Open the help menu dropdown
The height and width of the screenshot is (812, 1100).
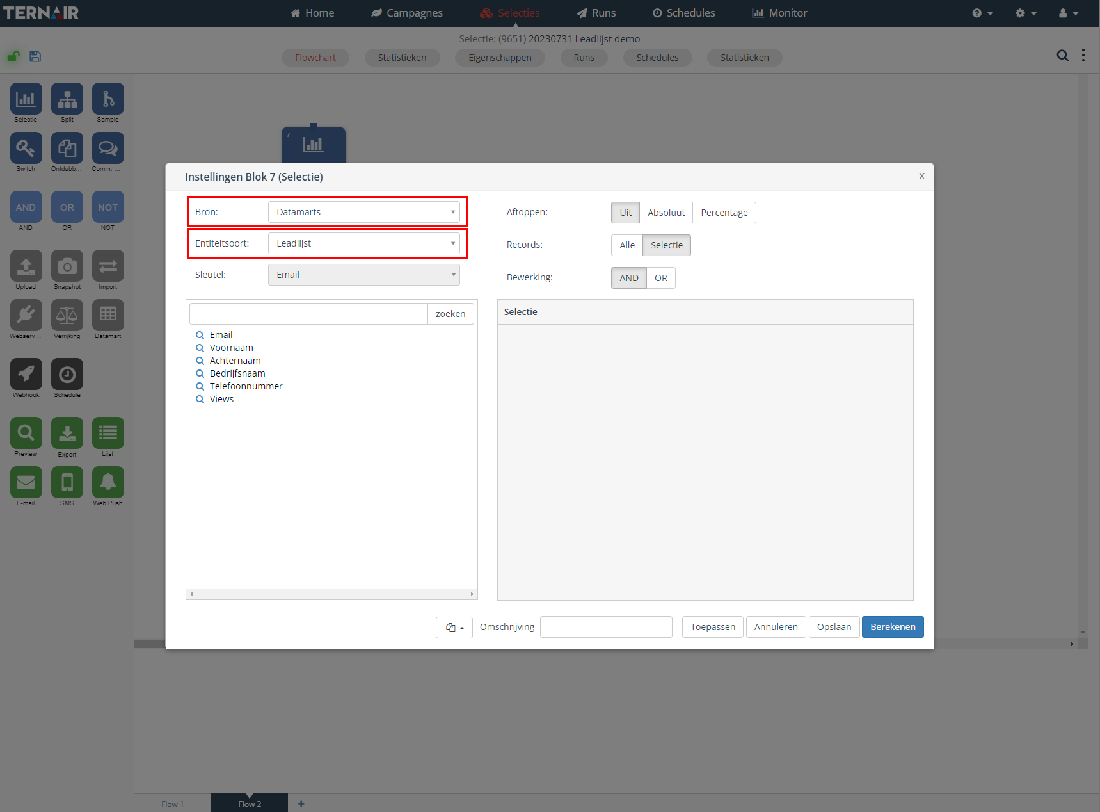tap(982, 13)
